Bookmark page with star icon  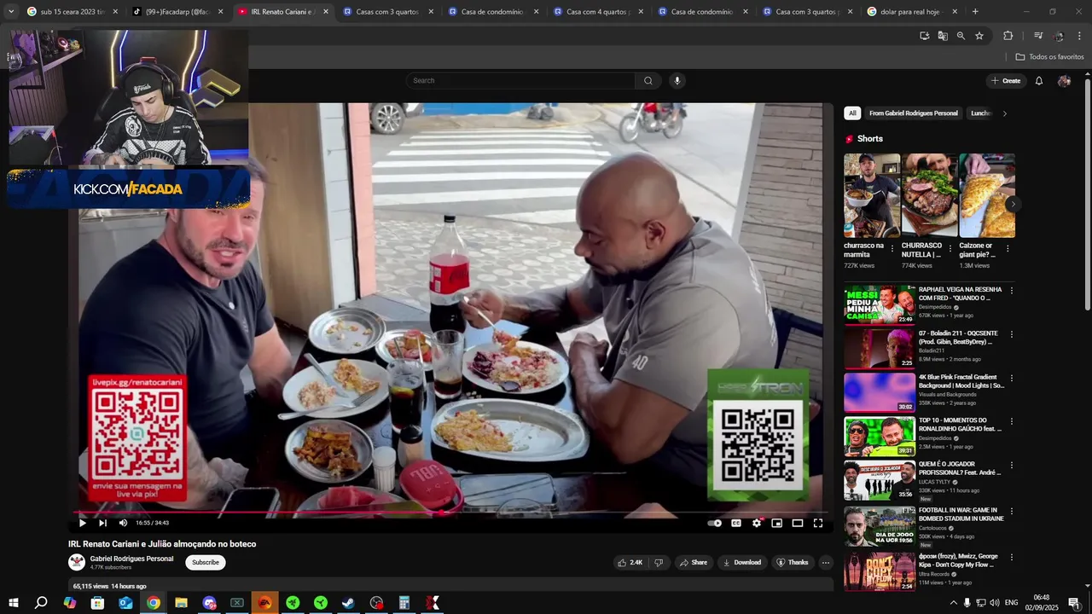coord(979,36)
